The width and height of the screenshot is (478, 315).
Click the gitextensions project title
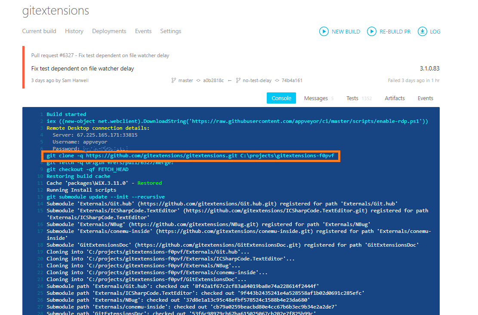56,11
